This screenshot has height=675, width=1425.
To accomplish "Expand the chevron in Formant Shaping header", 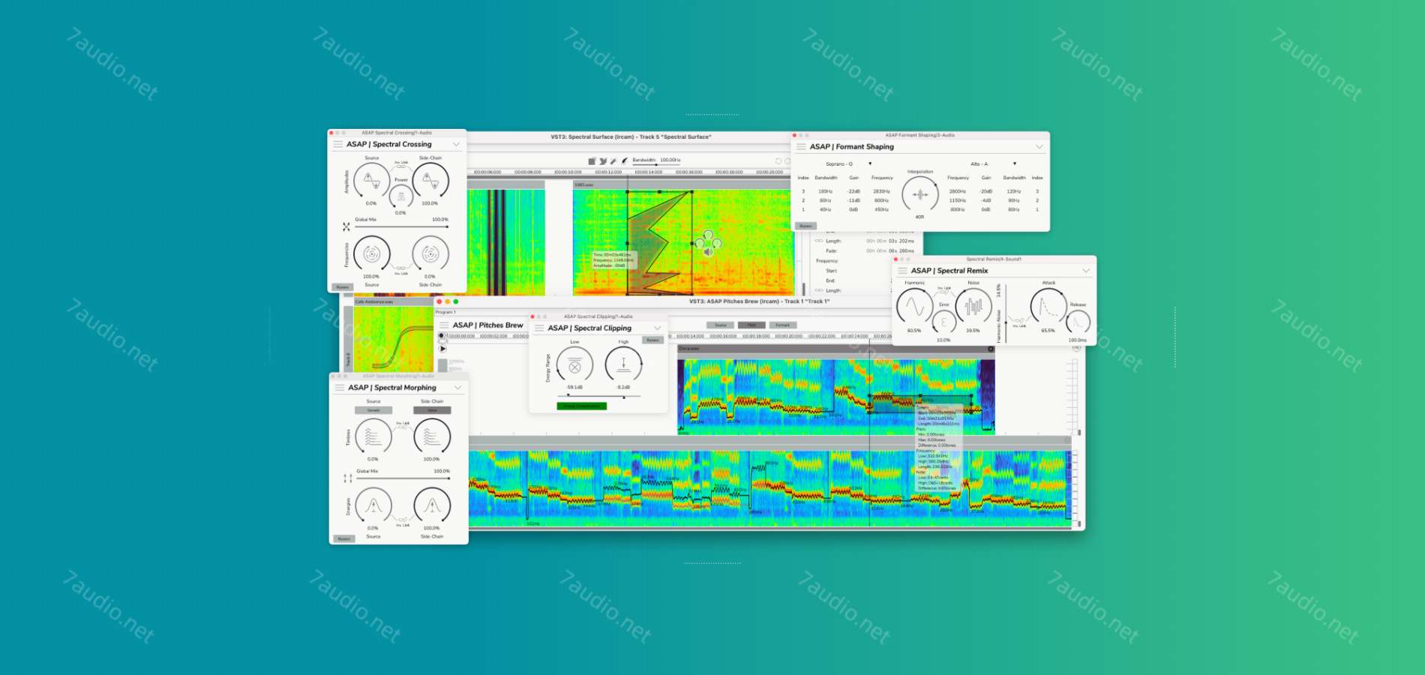I will (x=1039, y=147).
